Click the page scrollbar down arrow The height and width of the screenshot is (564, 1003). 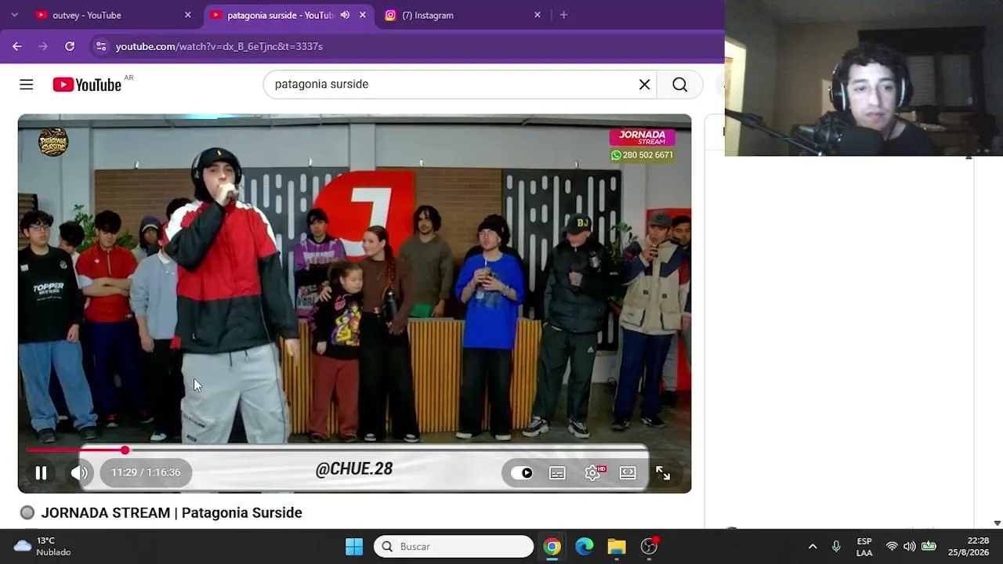[997, 523]
